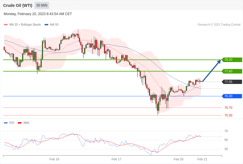Click the black 77.05 current price tag
The image size is (243, 164).
[232, 82]
